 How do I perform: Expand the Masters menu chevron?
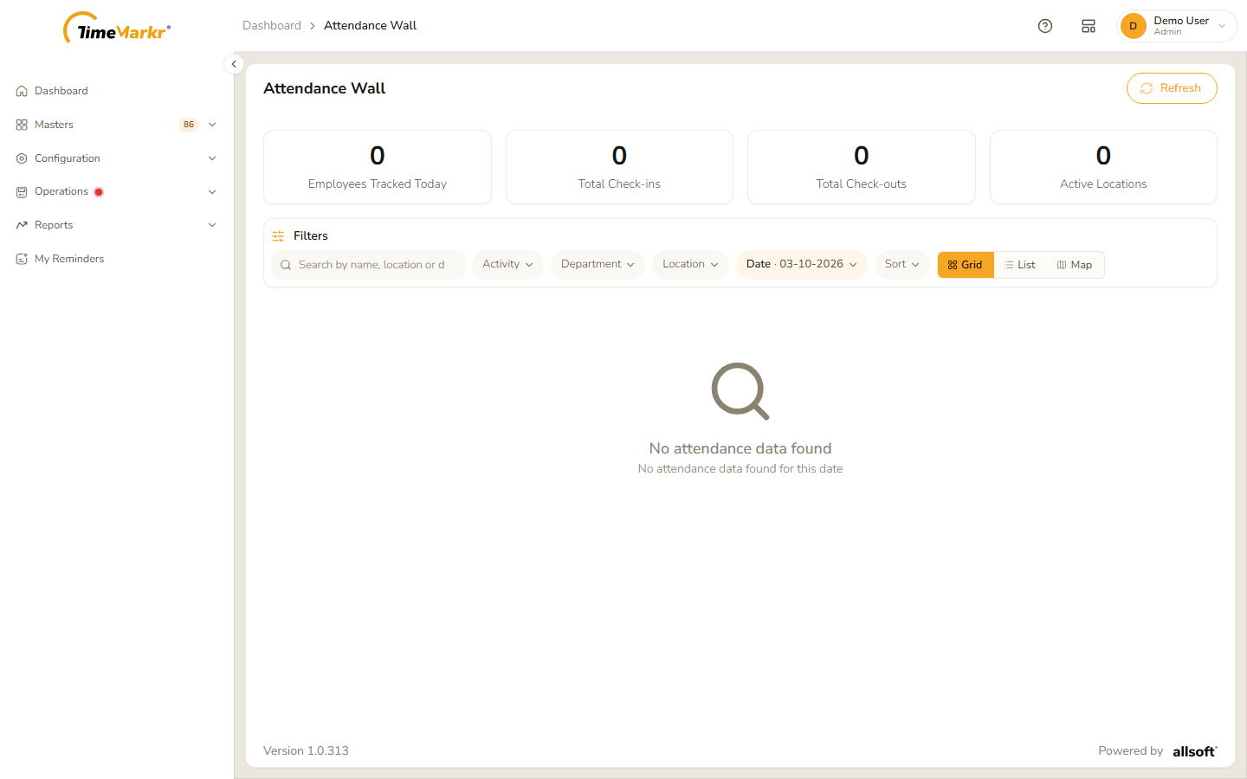pos(212,125)
